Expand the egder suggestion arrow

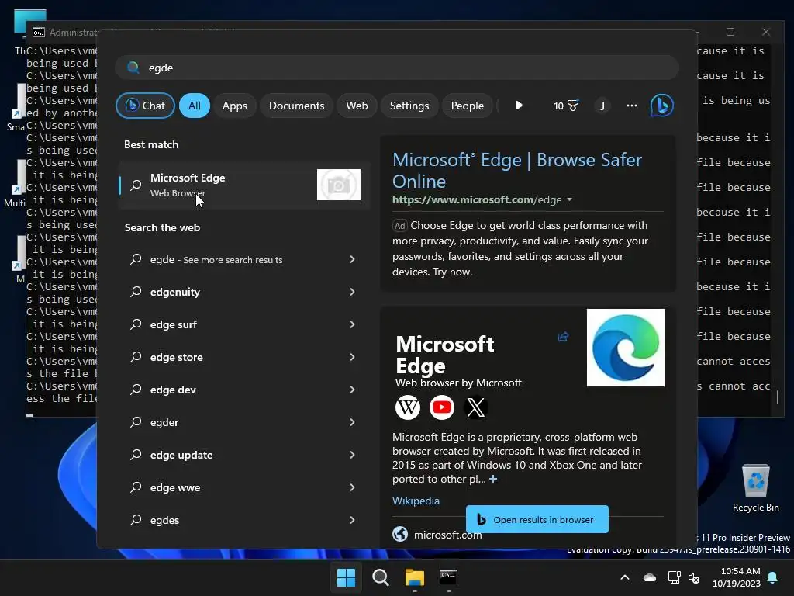coord(353,422)
